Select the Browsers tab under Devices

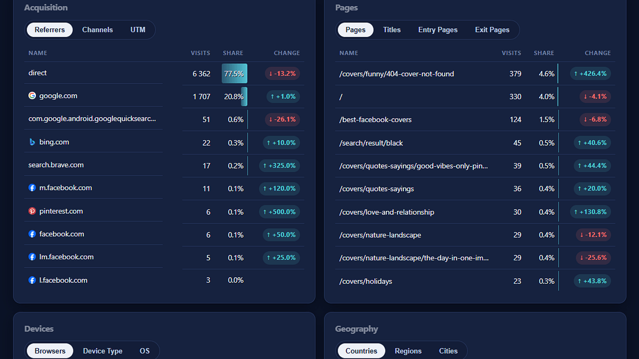pos(50,351)
